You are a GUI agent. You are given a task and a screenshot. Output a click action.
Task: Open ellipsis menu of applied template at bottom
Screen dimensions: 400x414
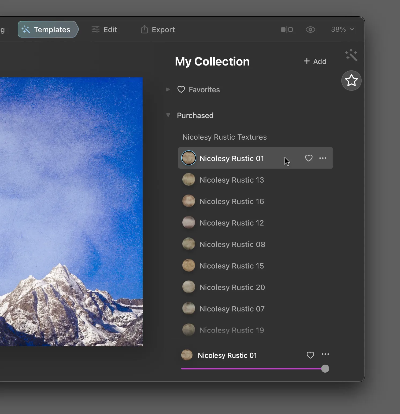click(x=325, y=354)
